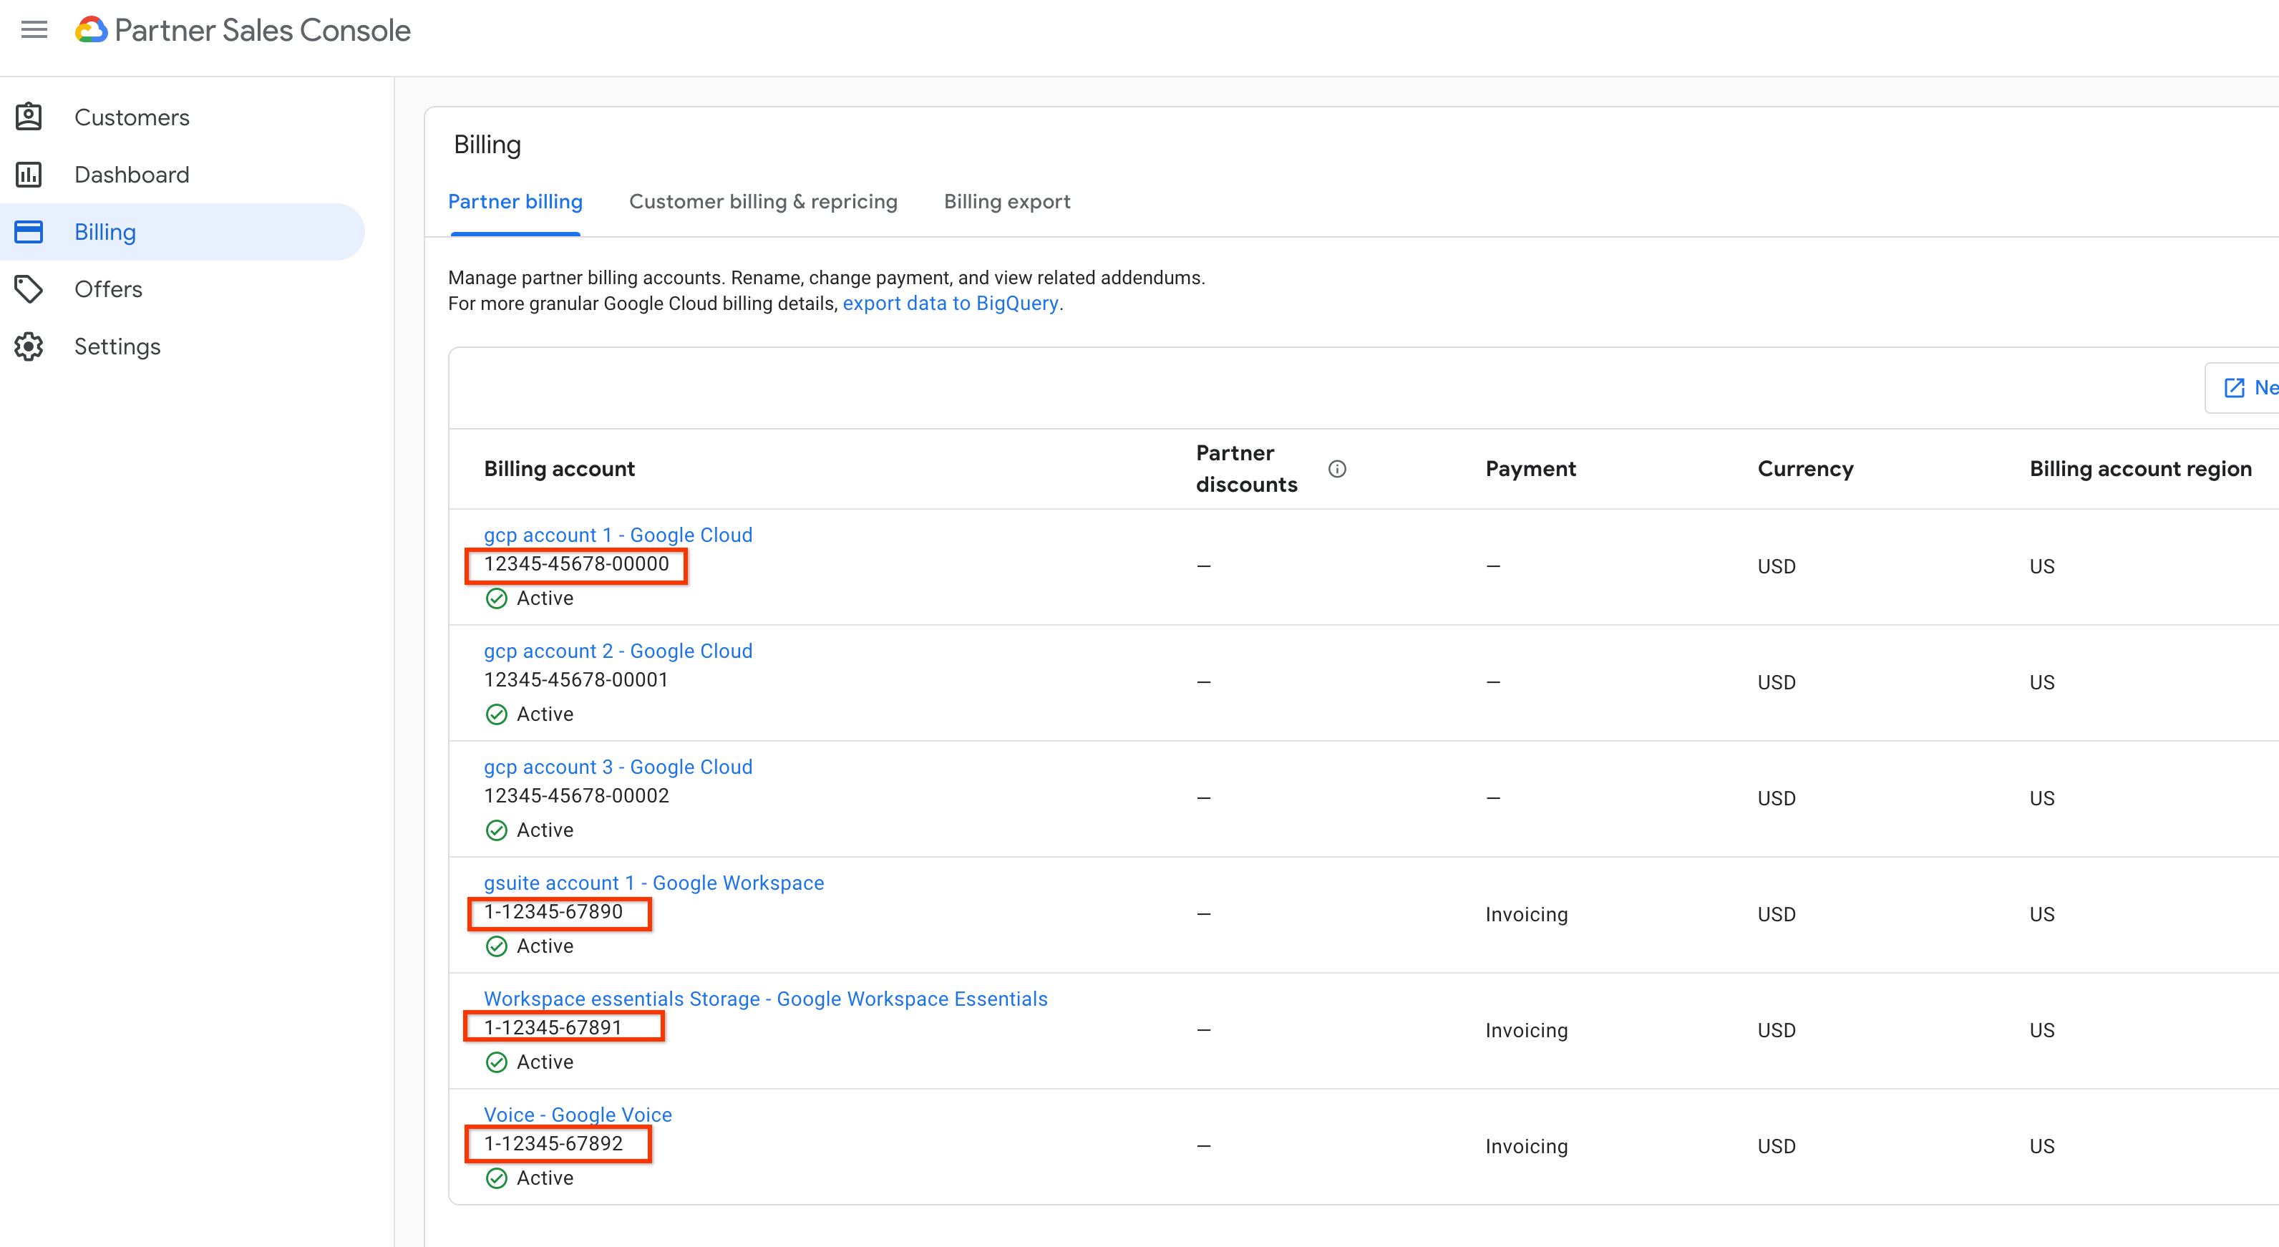The width and height of the screenshot is (2279, 1247).
Task: Click the Dashboard icon in sidebar
Action: [x=32, y=173]
